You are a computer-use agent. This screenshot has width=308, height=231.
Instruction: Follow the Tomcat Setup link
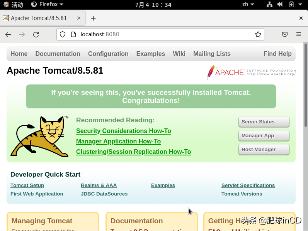[27, 185]
